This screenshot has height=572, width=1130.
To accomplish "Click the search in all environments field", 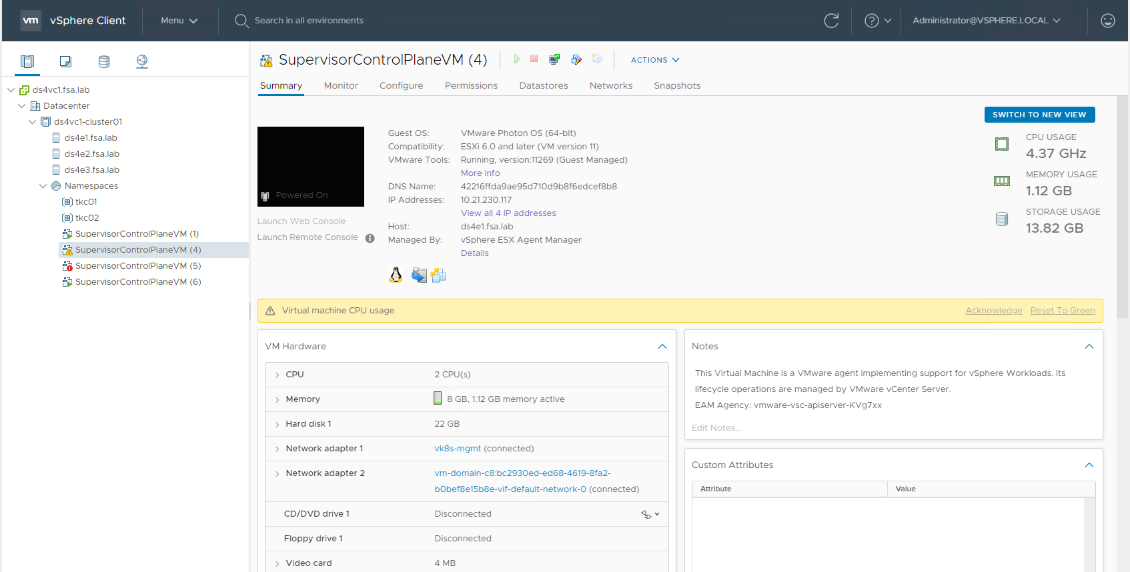I will point(309,21).
